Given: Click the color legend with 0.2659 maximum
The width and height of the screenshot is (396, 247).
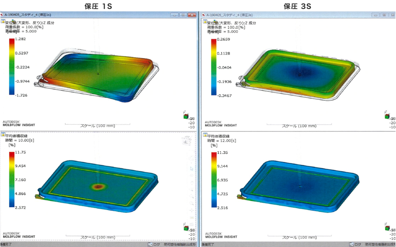Looking at the screenshot, I should (x=213, y=67).
